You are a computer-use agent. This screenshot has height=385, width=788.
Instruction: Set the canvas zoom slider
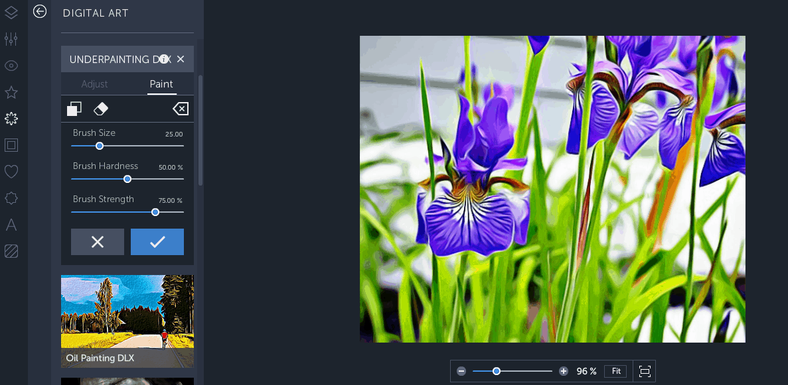[x=512, y=372]
